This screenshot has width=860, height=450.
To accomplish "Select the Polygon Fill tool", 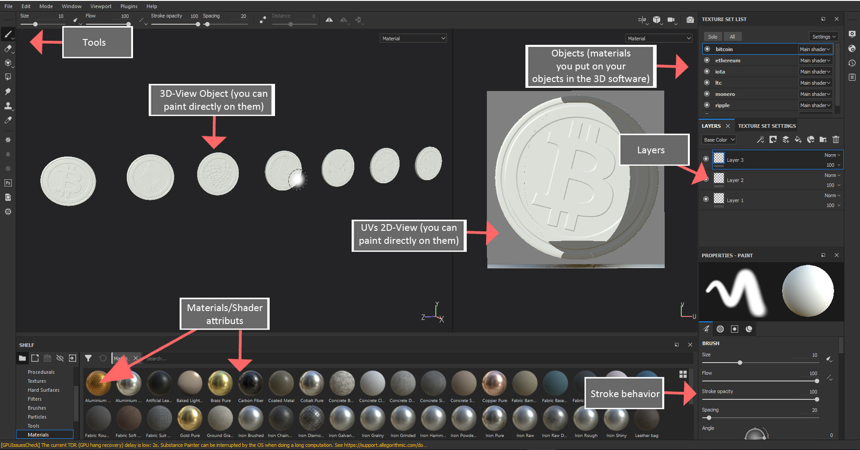I will pyautogui.click(x=8, y=77).
